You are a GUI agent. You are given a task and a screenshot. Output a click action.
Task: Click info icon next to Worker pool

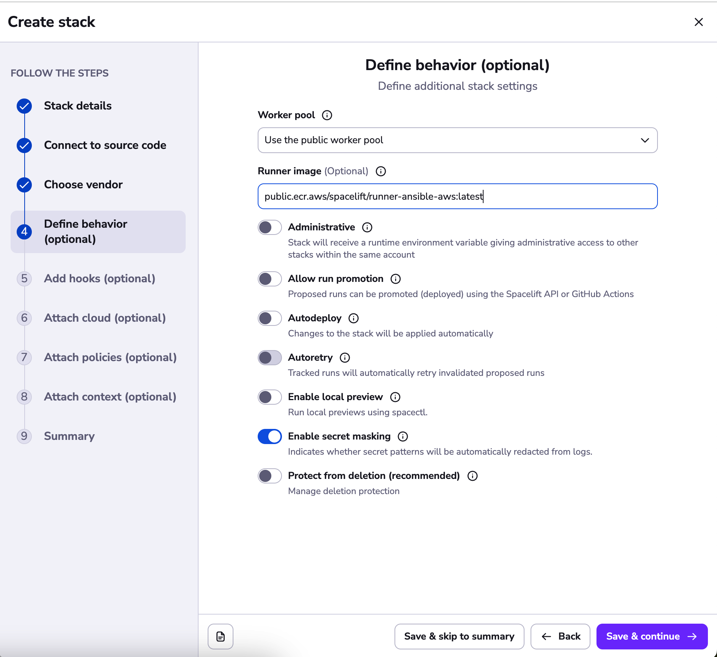click(x=327, y=115)
